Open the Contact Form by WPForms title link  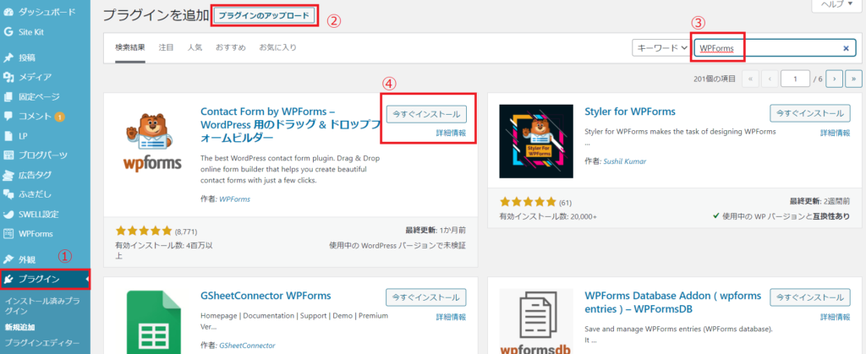(291, 124)
